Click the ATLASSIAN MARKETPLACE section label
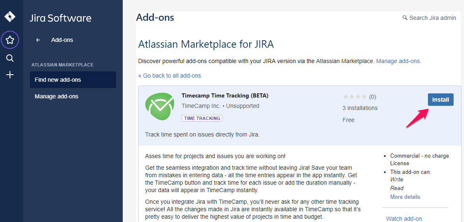This screenshot has height=222, width=464. tap(63, 65)
